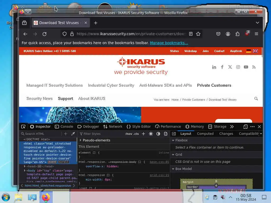Toggle Responsive Design Mode icon in DevTools
Screen dimensions: 271x203
pos(245,127)
